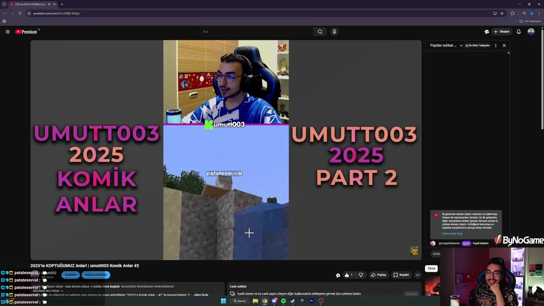Expand description with daha fazla
Viewport: 544px width, 306px height.
point(201,295)
